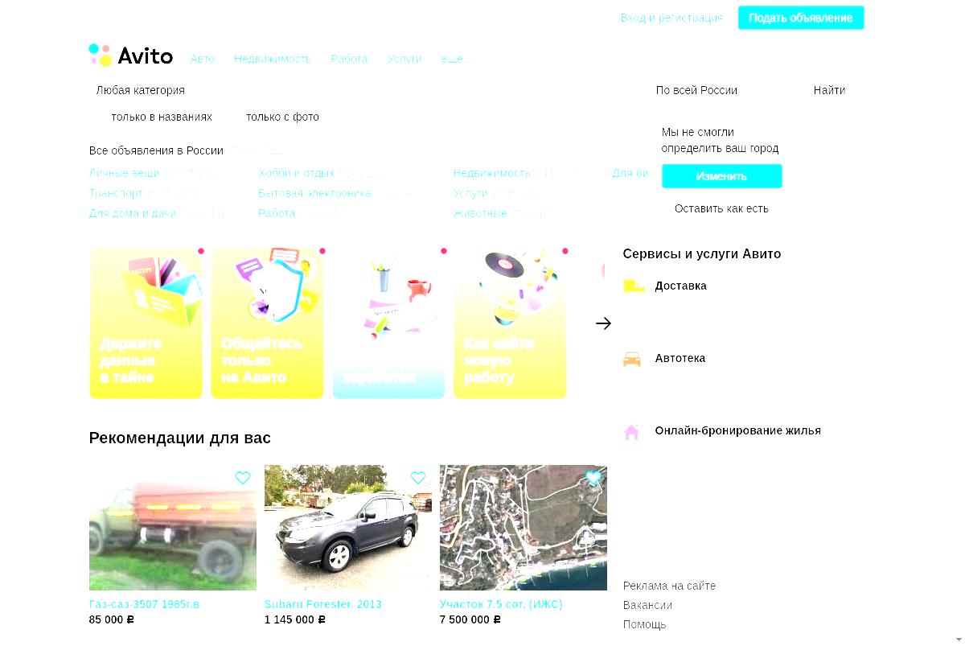The height and width of the screenshot is (646, 965).
Task: Open the 'Общайтесь только на Авито' story card
Action: [267, 323]
